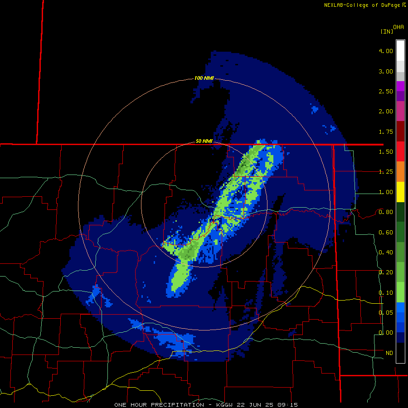Screen dimensions: 408x408
Task: Click the [IN] units label
Action: (387, 31)
